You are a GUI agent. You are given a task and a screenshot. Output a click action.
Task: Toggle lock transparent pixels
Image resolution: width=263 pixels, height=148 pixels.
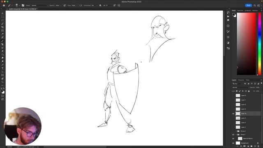click(237, 91)
